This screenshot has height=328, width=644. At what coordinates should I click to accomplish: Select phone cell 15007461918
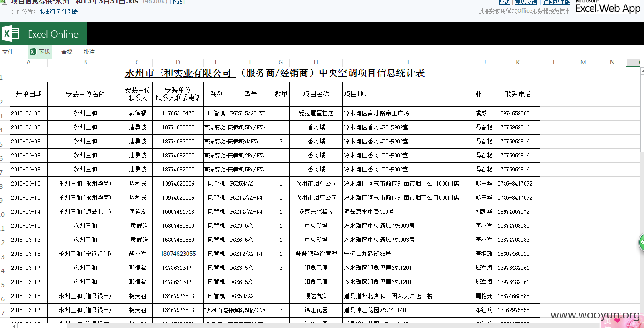tap(178, 212)
